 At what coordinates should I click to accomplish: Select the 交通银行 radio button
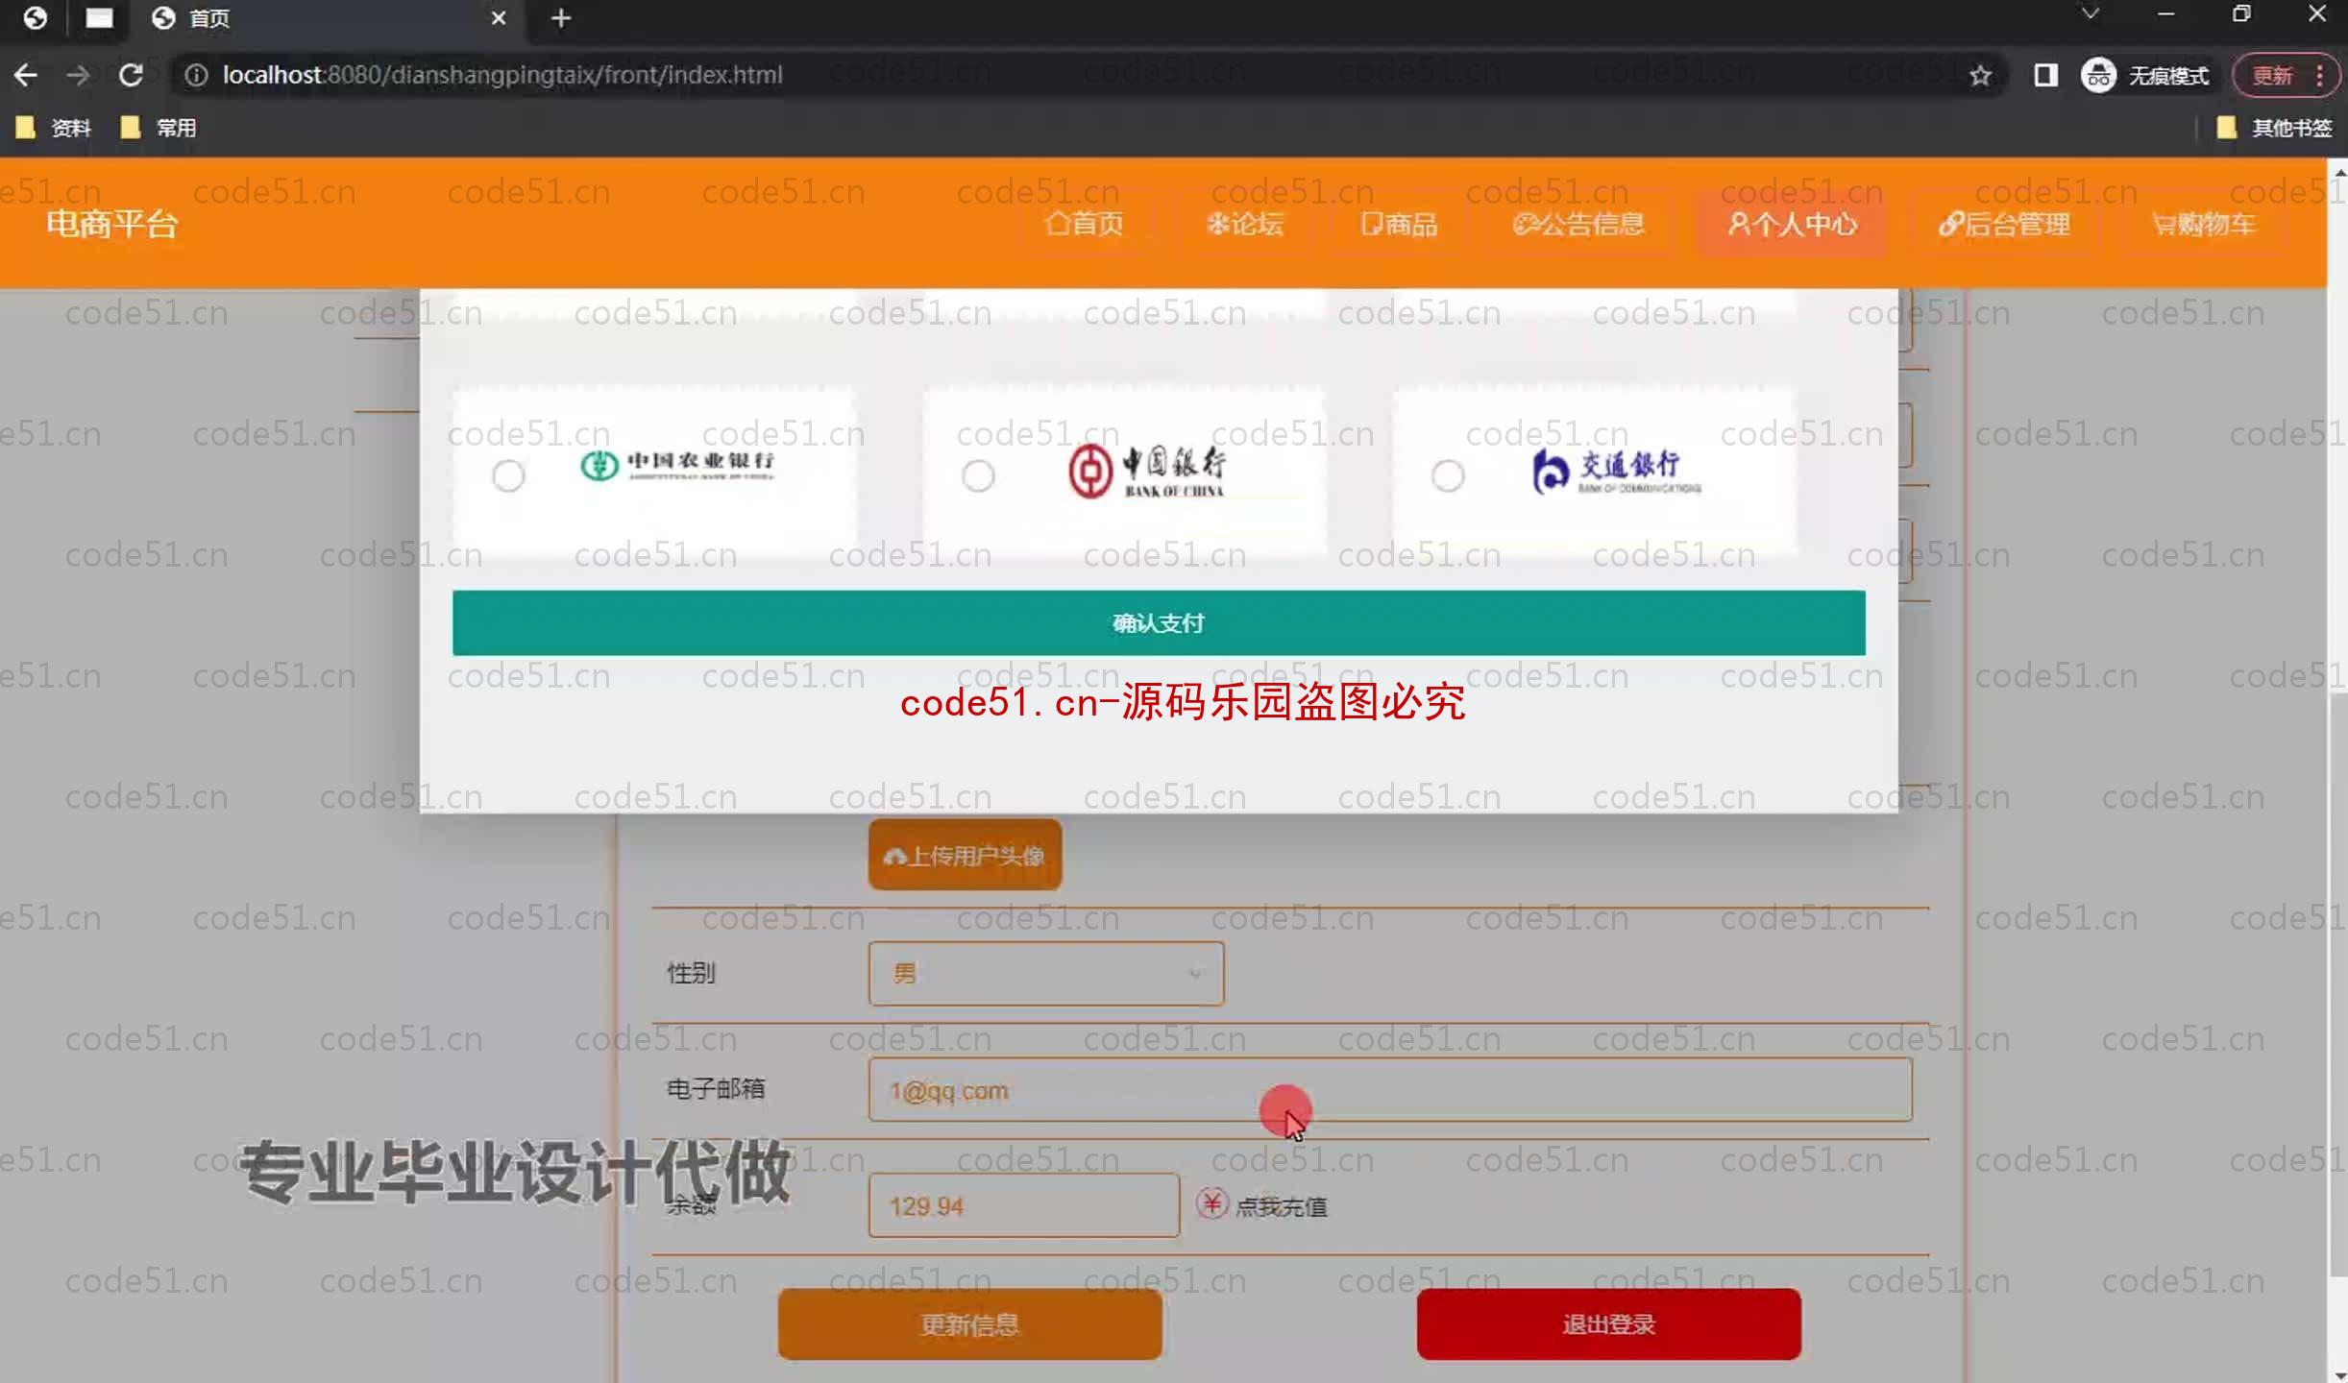coord(1448,475)
